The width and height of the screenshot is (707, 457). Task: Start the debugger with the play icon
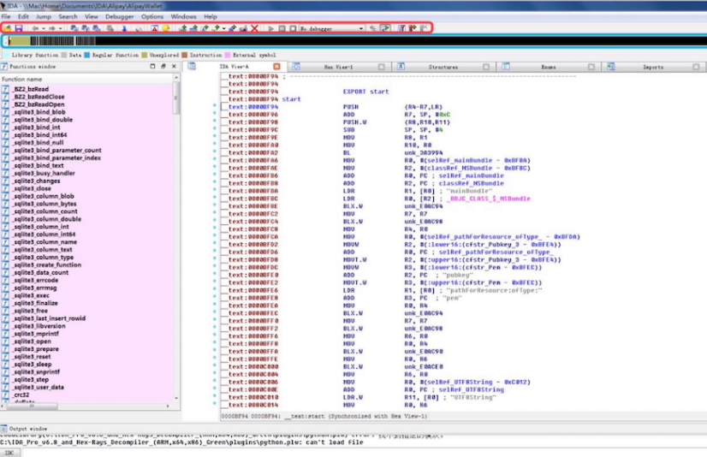tap(272, 28)
